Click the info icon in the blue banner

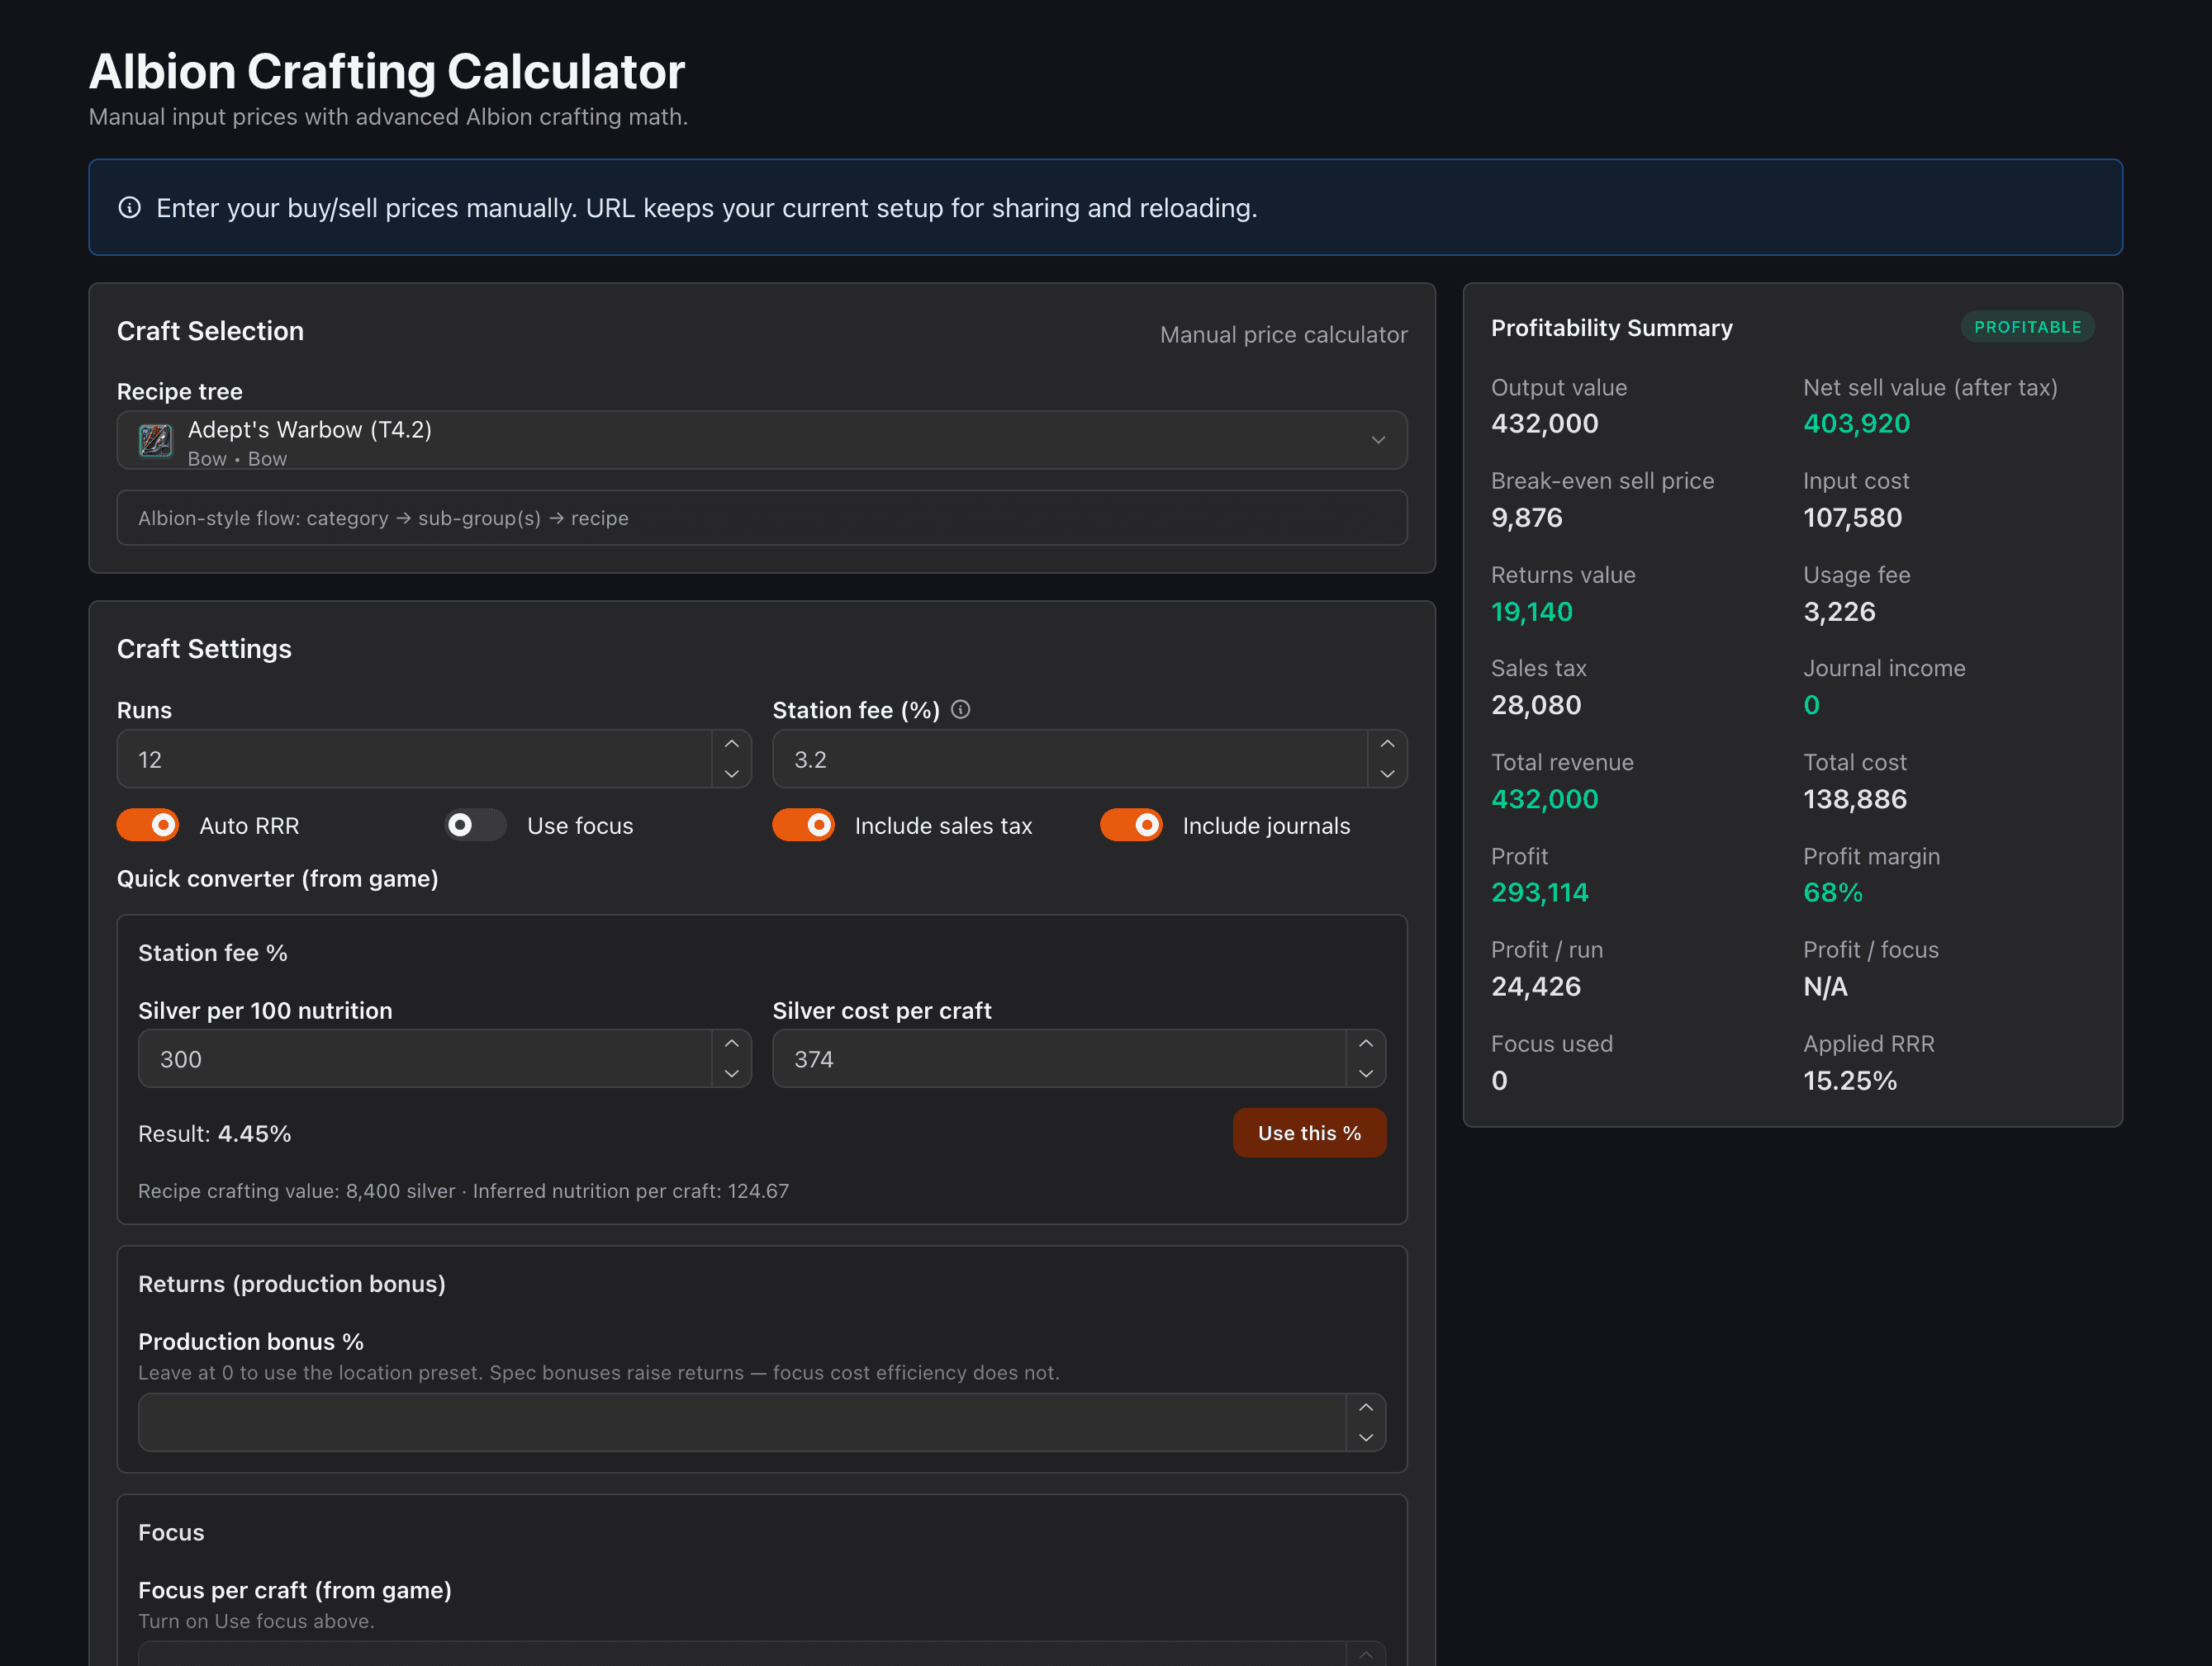[x=130, y=208]
